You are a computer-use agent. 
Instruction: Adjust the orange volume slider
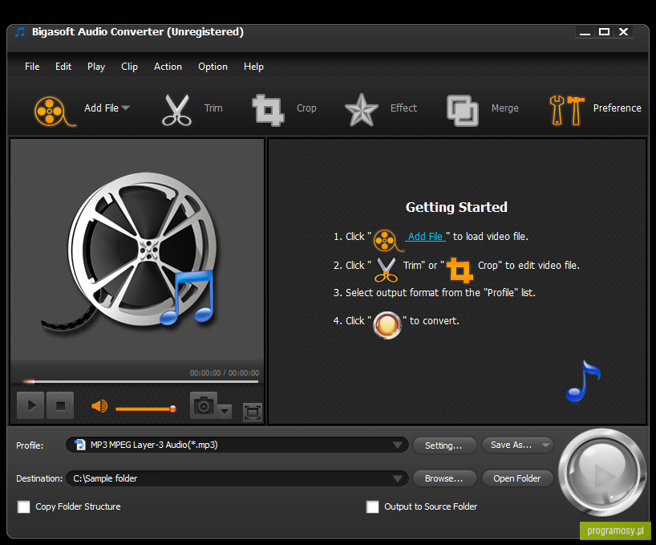146,409
